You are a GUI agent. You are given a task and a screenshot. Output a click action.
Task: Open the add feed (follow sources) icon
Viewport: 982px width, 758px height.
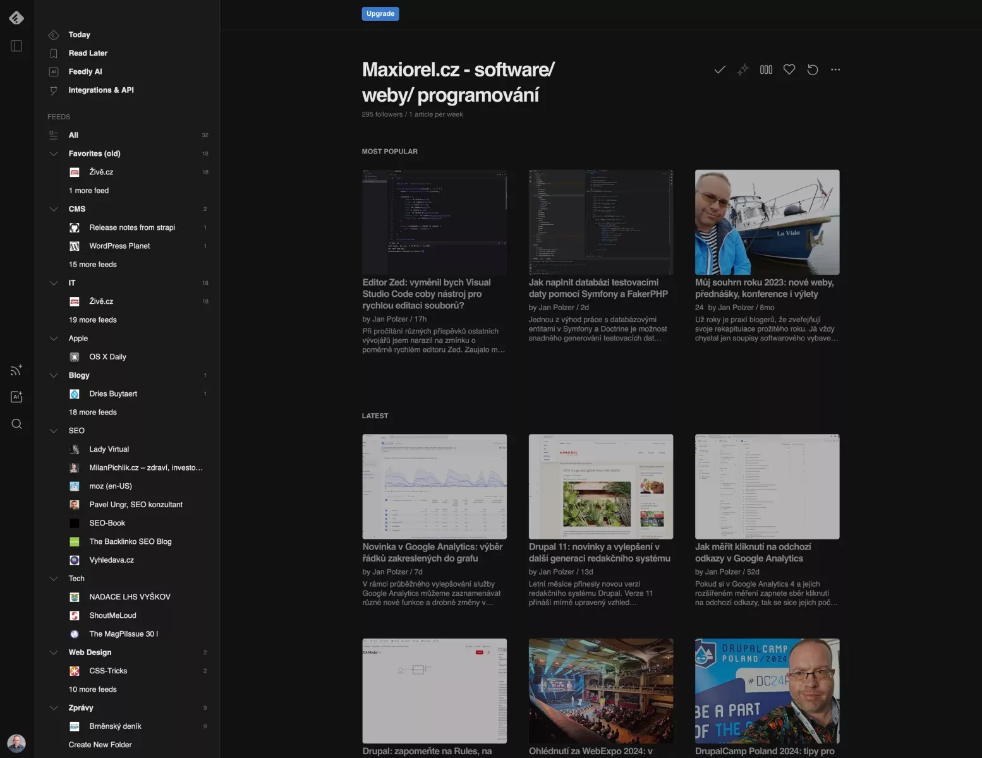point(16,370)
